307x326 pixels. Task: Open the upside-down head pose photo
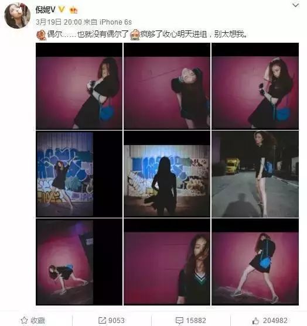(x=167, y=86)
